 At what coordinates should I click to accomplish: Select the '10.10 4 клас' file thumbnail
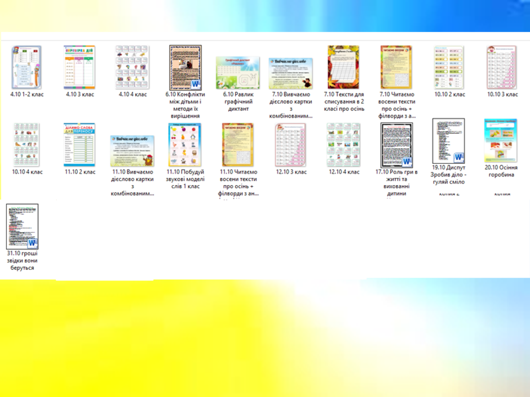[26, 145]
